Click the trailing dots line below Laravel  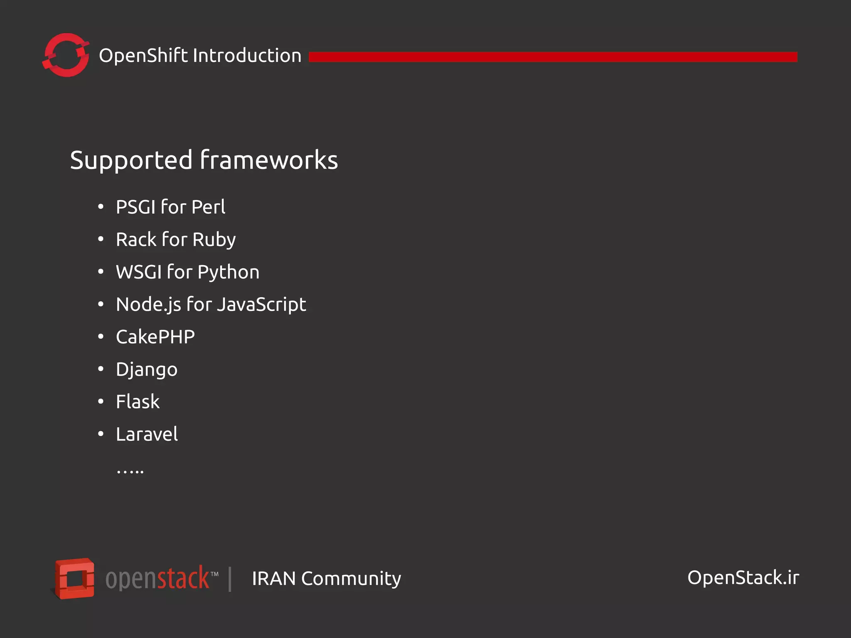point(130,471)
